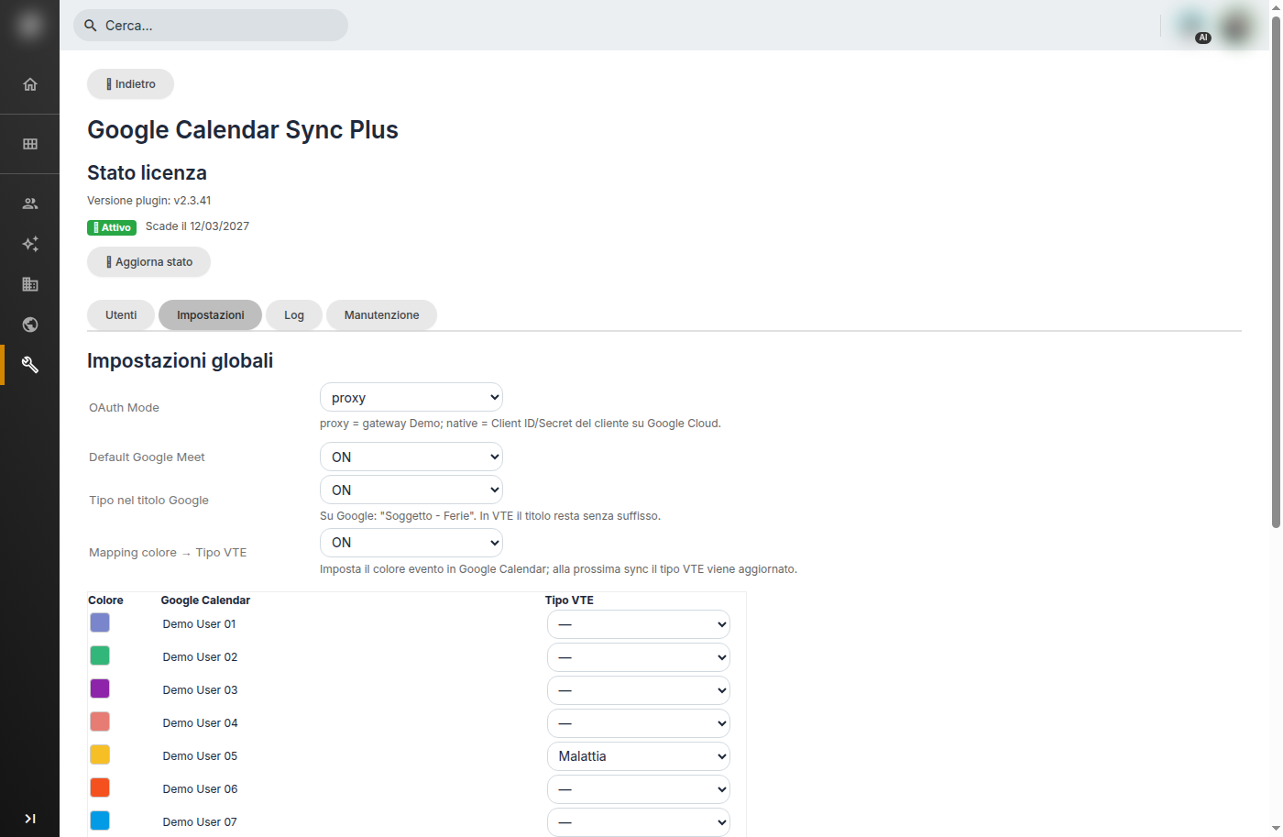Click the "Tipo VTE" column header
Image resolution: width=1283 pixels, height=837 pixels.
coord(569,600)
